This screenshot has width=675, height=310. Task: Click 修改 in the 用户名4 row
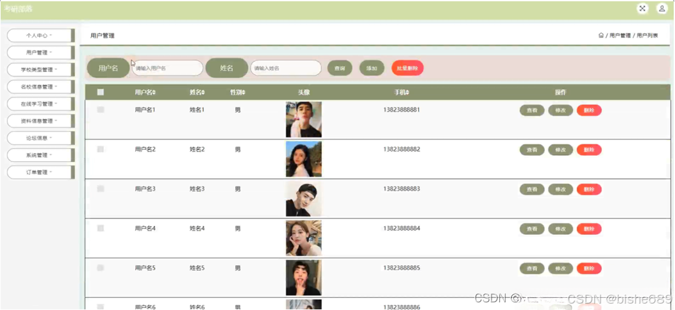tap(560, 229)
